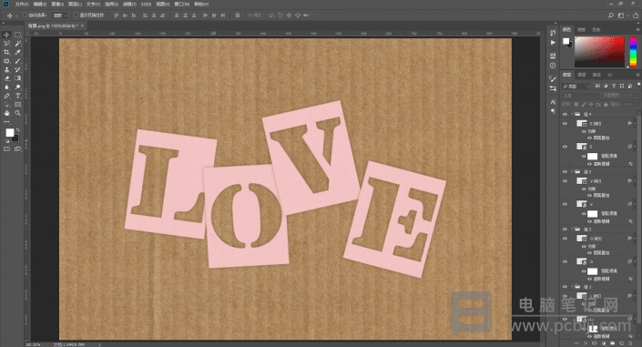Hide the V 拷贝 layer
Image resolution: width=642 pixels, height=347 pixels.
pyautogui.click(x=565, y=180)
